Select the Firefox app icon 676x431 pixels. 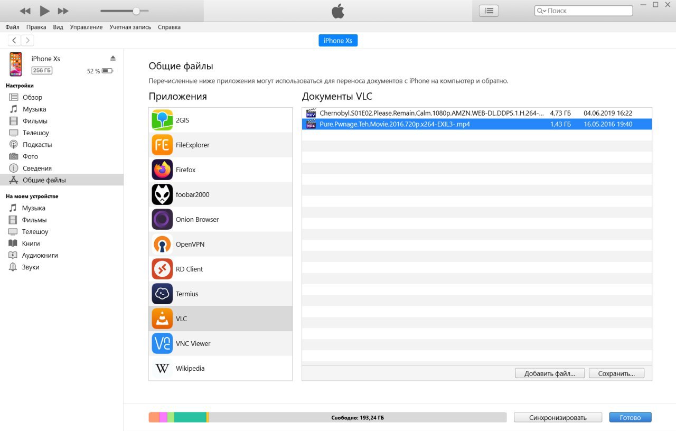(162, 170)
